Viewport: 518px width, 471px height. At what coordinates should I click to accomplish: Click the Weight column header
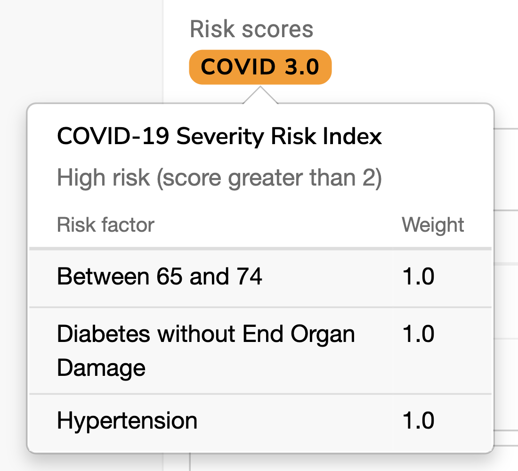pyautogui.click(x=433, y=225)
